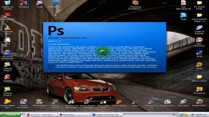Launch Camtasia Studio 7 icon

click(x=8, y=65)
